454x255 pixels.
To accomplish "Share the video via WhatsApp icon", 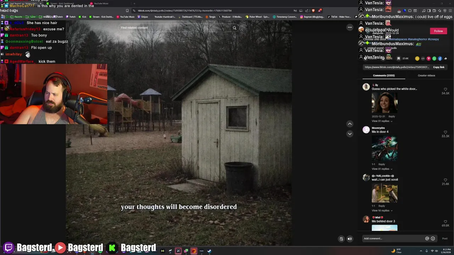I will [434, 58].
